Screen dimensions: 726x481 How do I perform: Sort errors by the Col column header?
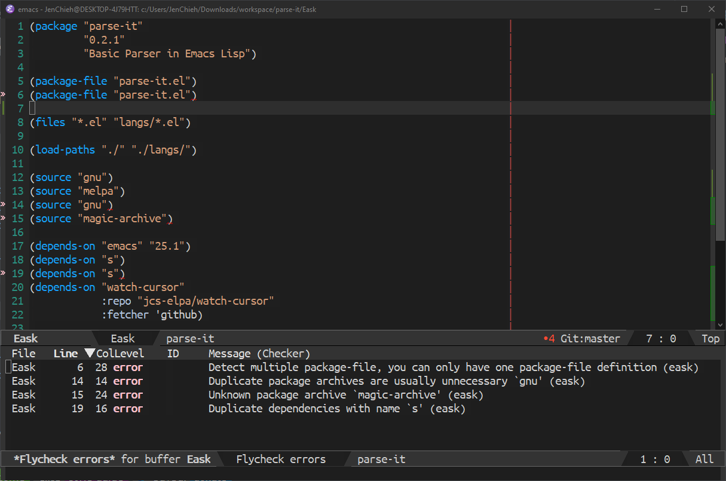(x=105, y=353)
